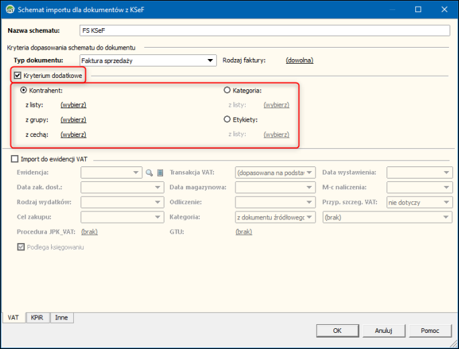This screenshot has width=459, height=349.
Task: Toggle the Kryterium dodatkowe checkbox
Action: pos(17,76)
